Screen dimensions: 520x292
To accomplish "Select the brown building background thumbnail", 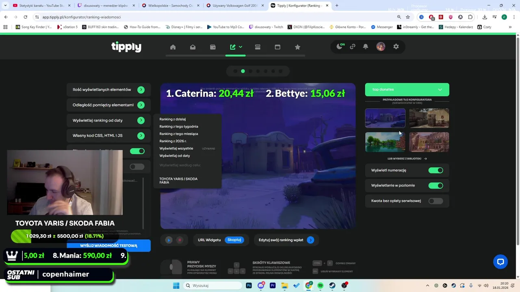I will click(x=429, y=118).
